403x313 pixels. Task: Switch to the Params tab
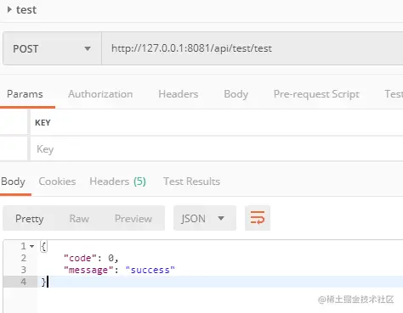(25, 94)
